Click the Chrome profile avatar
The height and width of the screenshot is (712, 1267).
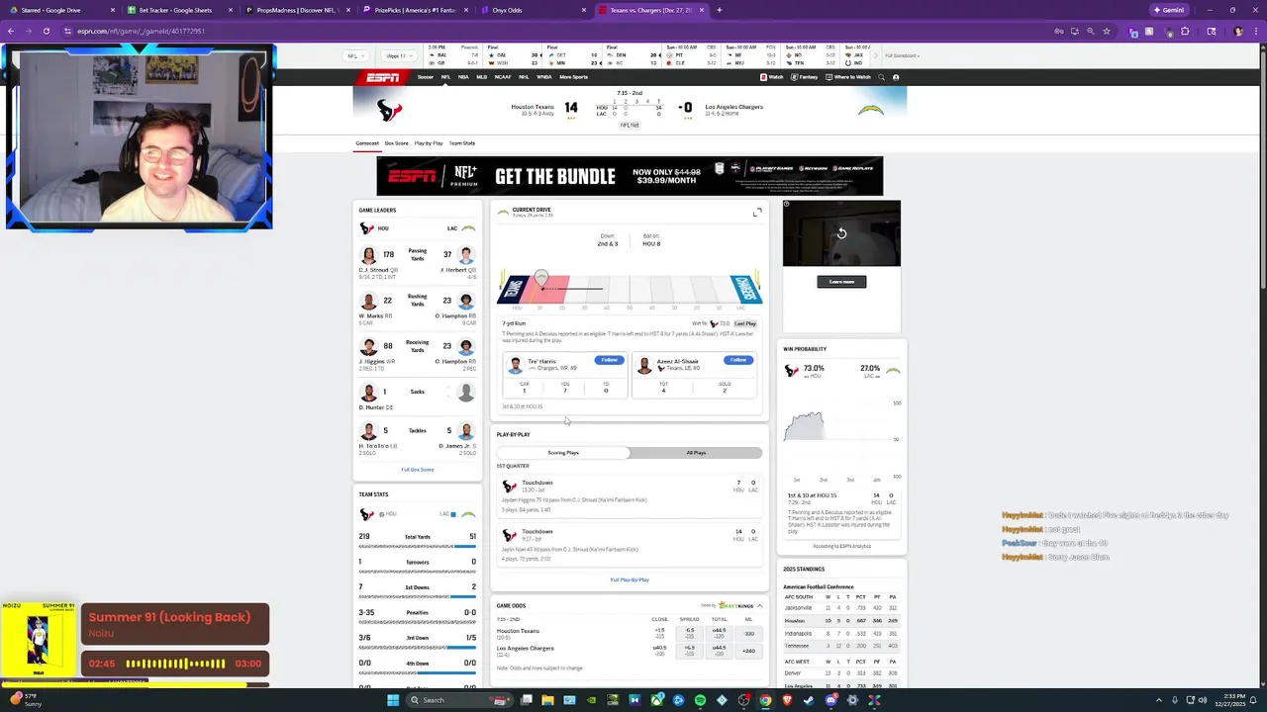click(1238, 31)
